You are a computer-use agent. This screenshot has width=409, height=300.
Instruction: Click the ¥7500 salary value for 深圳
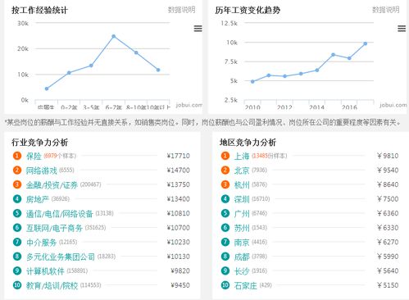[x=388, y=199]
